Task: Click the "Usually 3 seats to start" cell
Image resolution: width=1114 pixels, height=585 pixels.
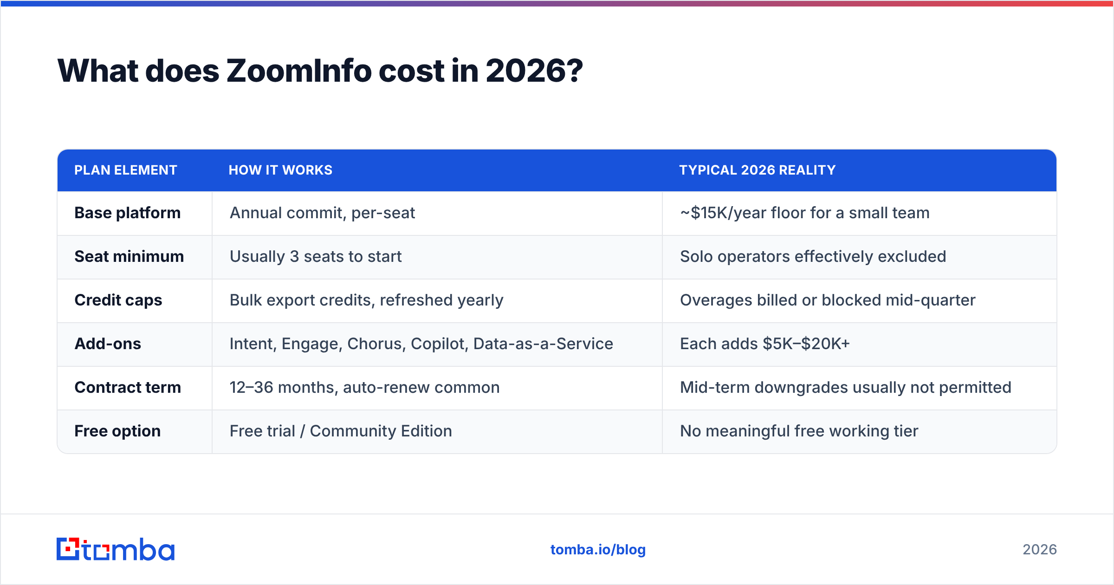Action: [437, 257]
